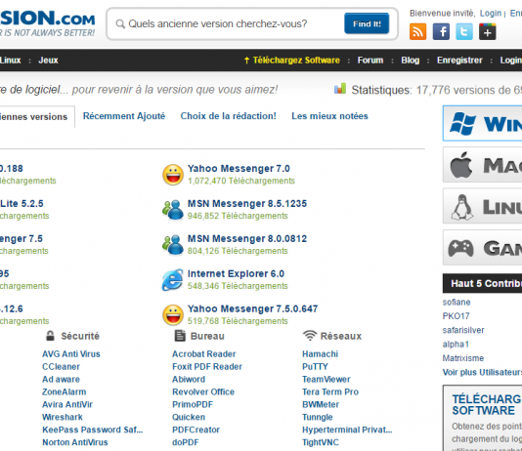Open MSN Messenger 8.0.0812 title link
This screenshot has height=451, width=522.
pos(247,238)
